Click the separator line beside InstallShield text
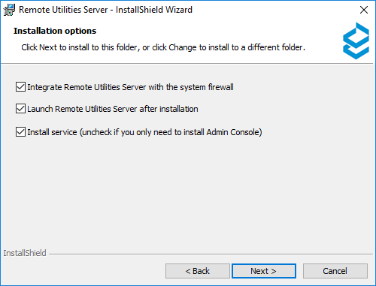The width and height of the screenshot is (376, 286). (x=211, y=254)
